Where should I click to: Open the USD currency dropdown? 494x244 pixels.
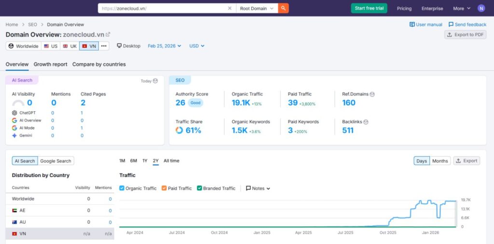click(196, 46)
